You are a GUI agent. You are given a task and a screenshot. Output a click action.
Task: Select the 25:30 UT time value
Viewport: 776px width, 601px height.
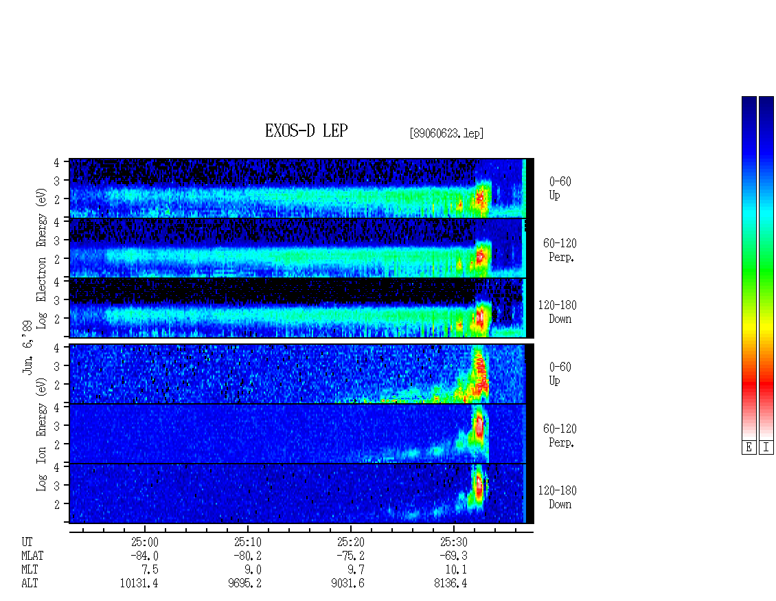click(x=454, y=542)
